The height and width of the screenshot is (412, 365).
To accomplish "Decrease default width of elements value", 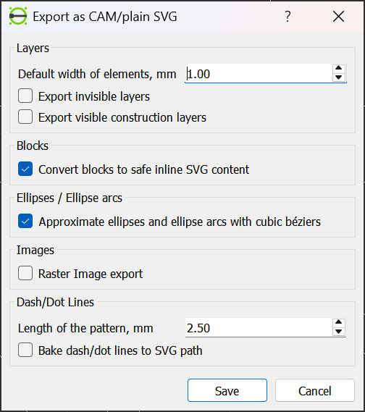I will click(338, 77).
